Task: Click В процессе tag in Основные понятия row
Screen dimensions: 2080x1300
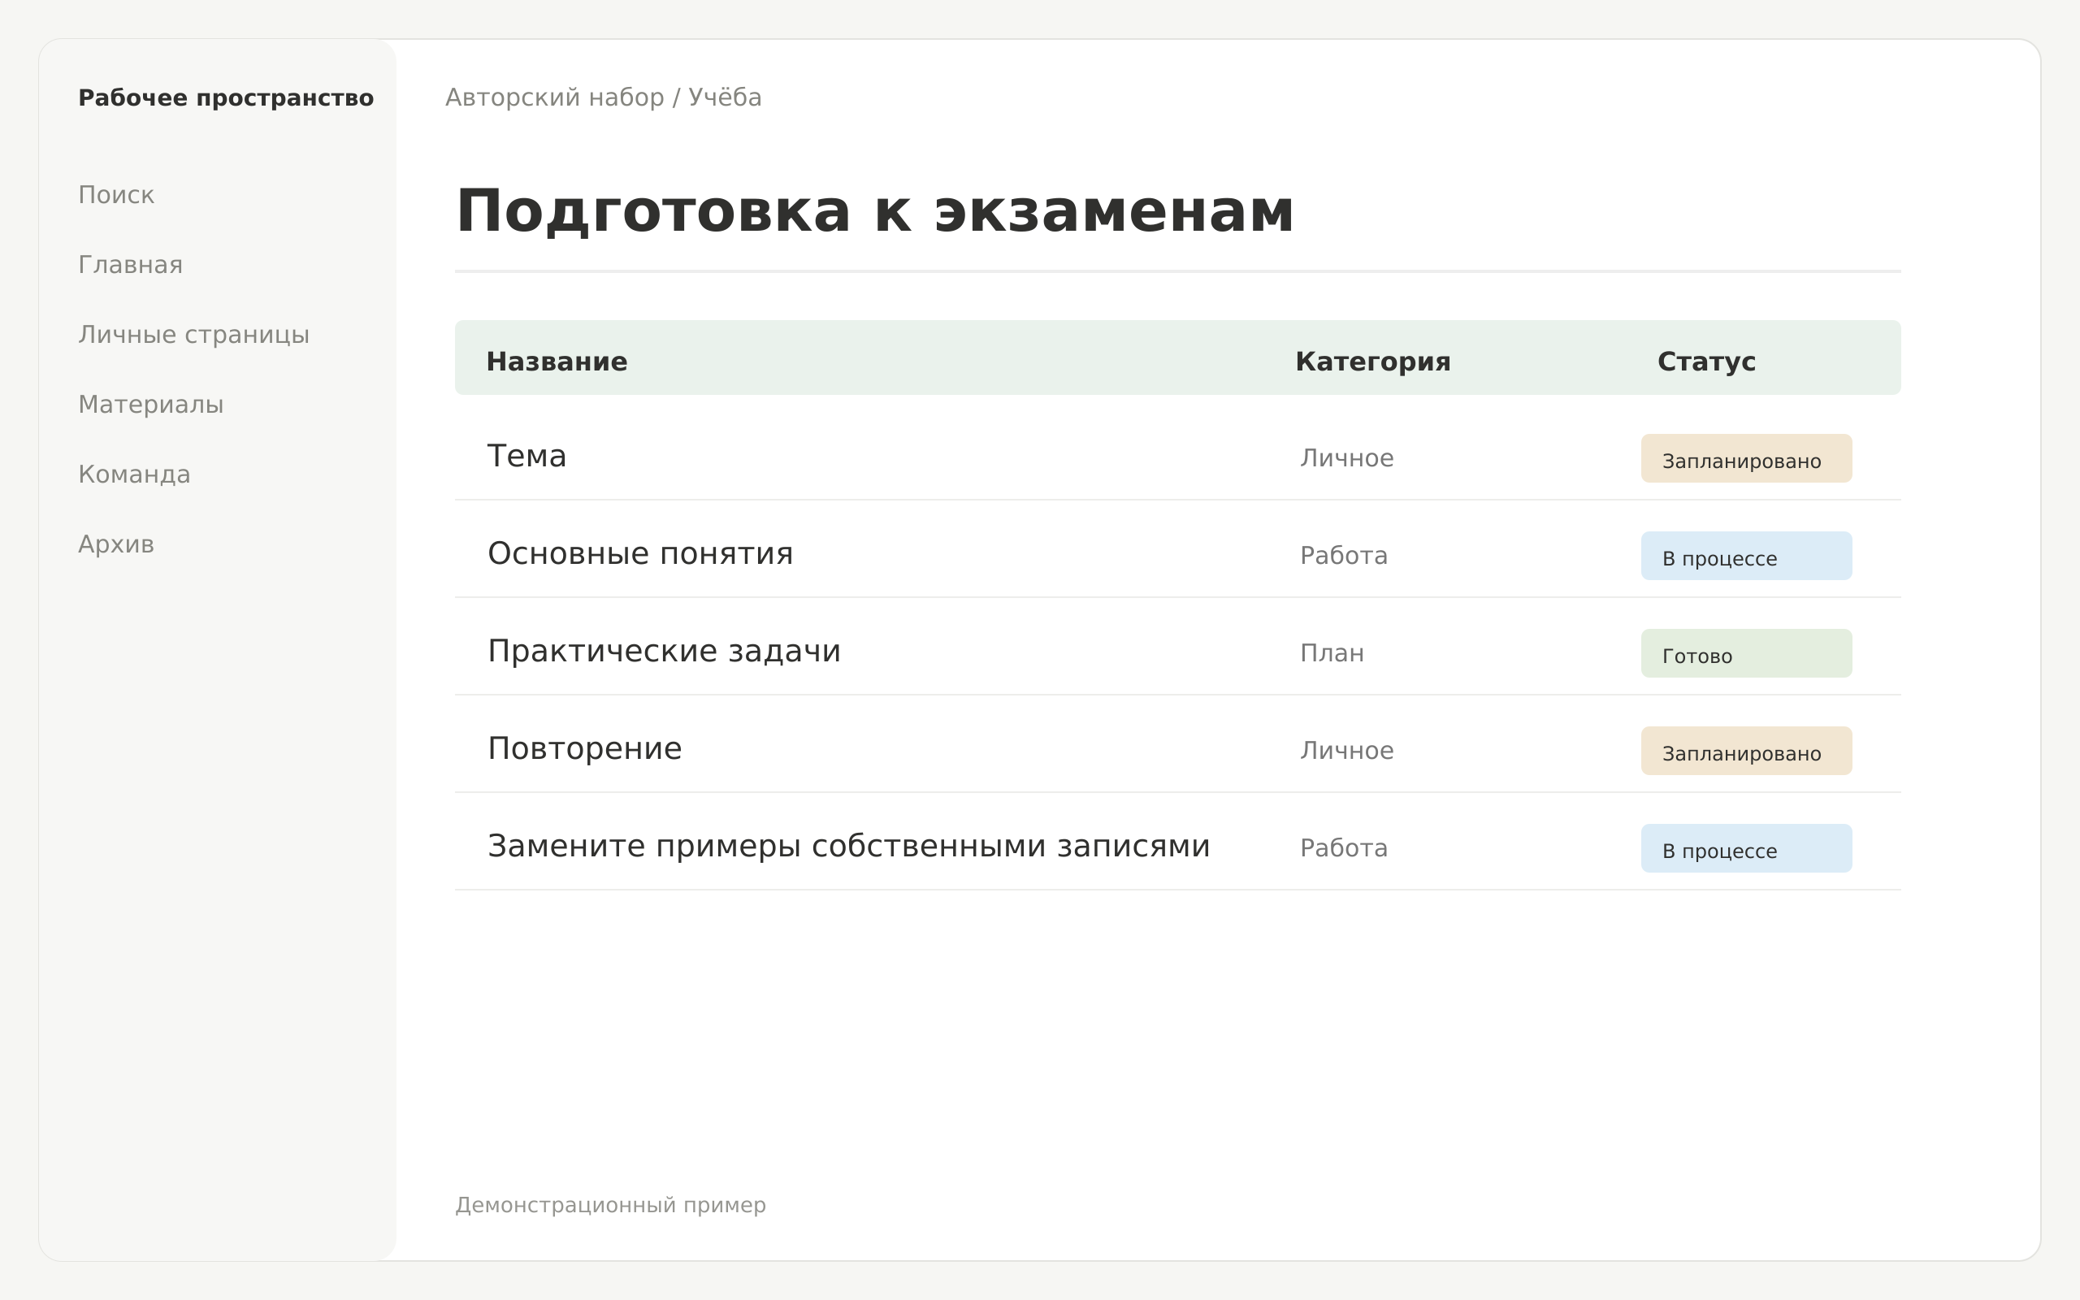Action: [x=1747, y=557]
